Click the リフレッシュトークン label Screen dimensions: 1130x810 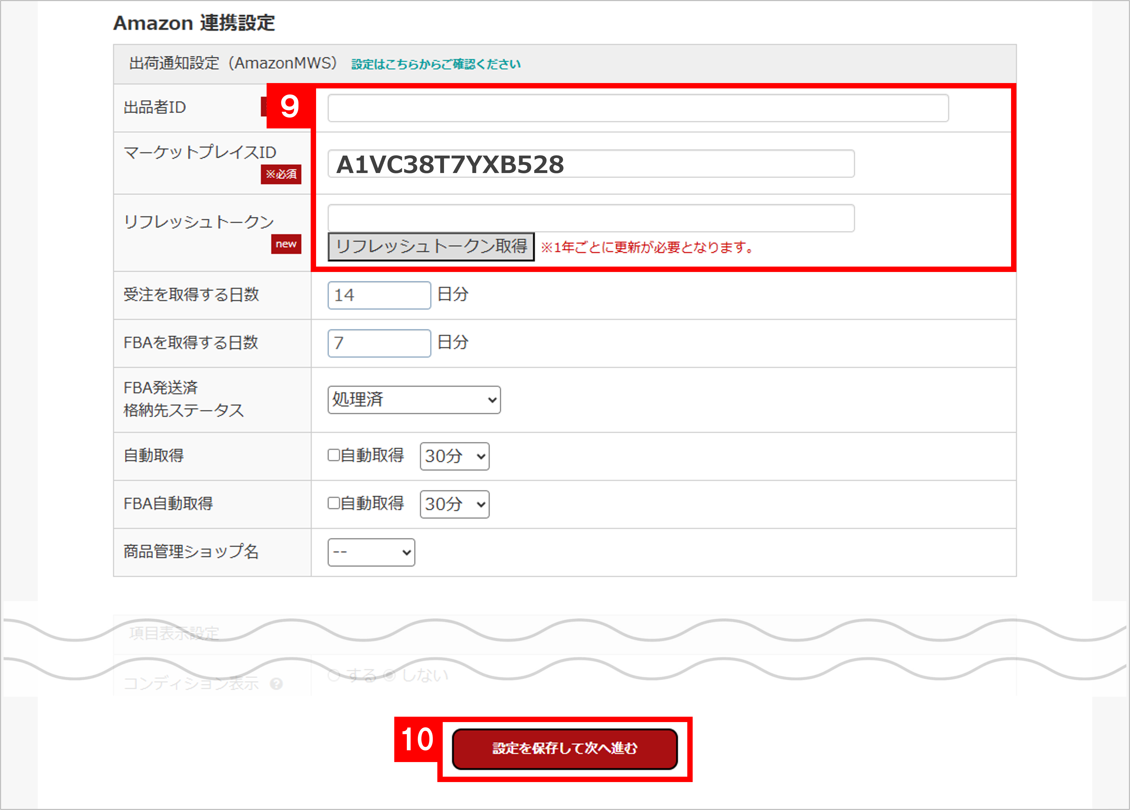(x=198, y=222)
